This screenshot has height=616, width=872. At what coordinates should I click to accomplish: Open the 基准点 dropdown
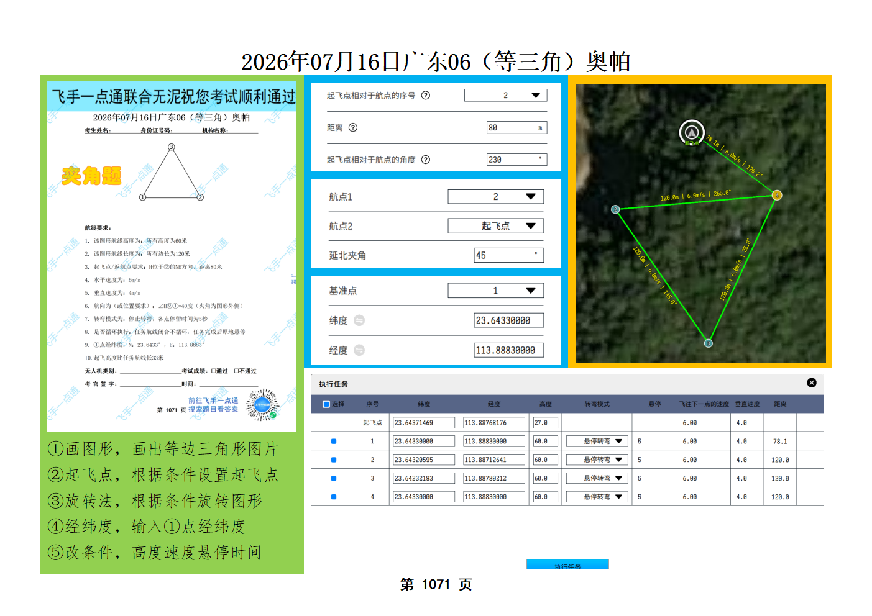496,291
